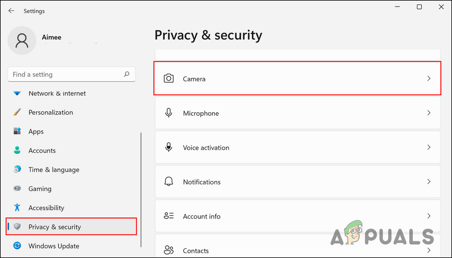452x258 pixels.
Task: Open Account info chevron arrow
Action: coord(428,216)
